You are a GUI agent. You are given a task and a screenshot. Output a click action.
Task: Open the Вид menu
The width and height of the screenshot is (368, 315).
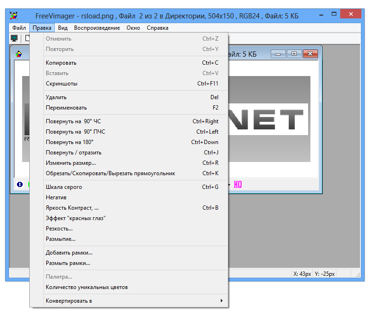63,28
